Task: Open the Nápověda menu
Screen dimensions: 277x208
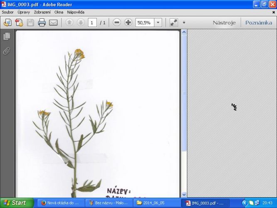Action: (76, 12)
